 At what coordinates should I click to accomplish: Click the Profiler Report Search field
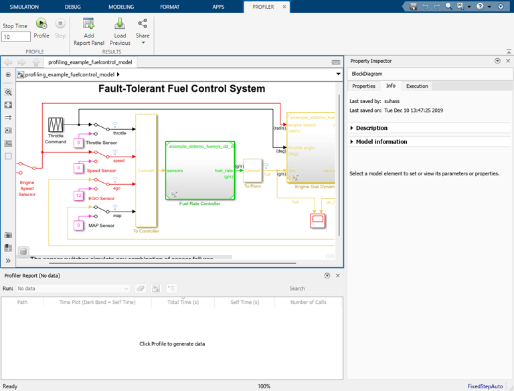(315, 289)
